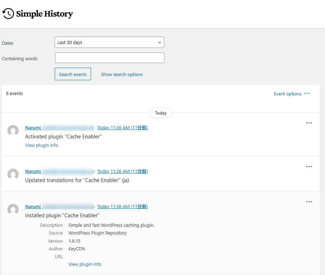This screenshot has height=275, width=325.
Task: View plugin info under Activated plugin event
Action: tap(41, 145)
